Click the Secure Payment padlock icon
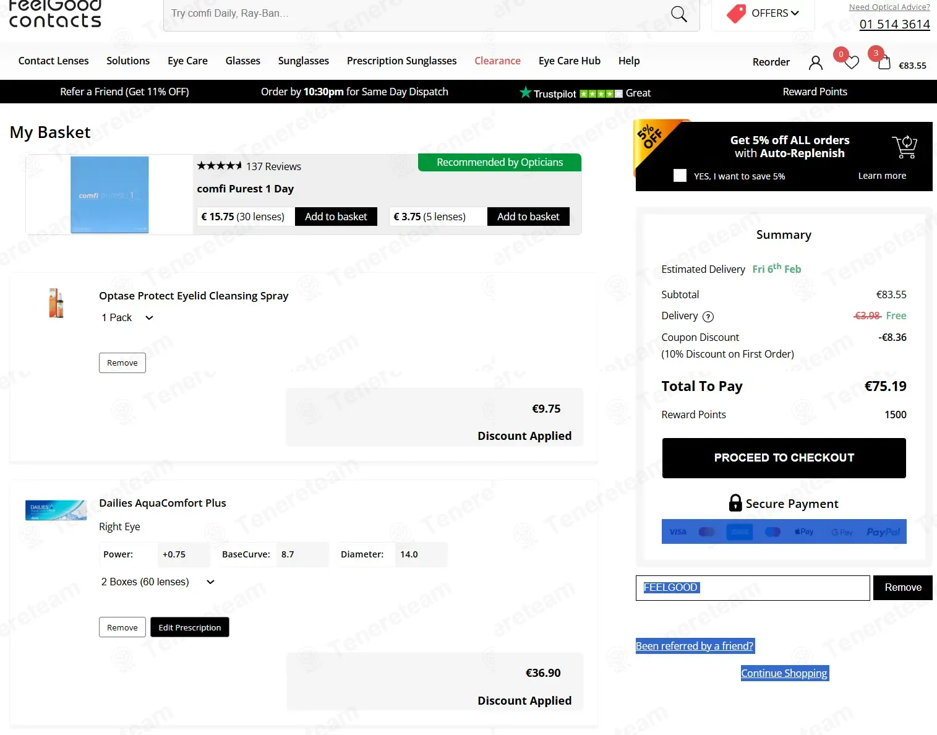Viewport: 937px width, 735px height. click(x=735, y=502)
